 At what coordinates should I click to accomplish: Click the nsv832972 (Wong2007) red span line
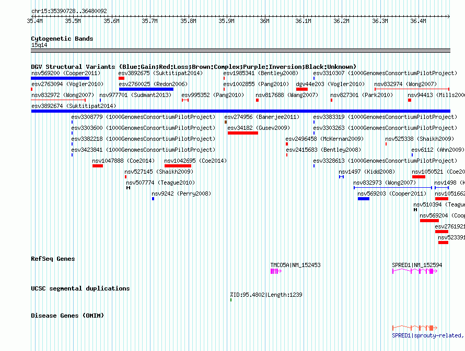pyautogui.click(x=59, y=100)
